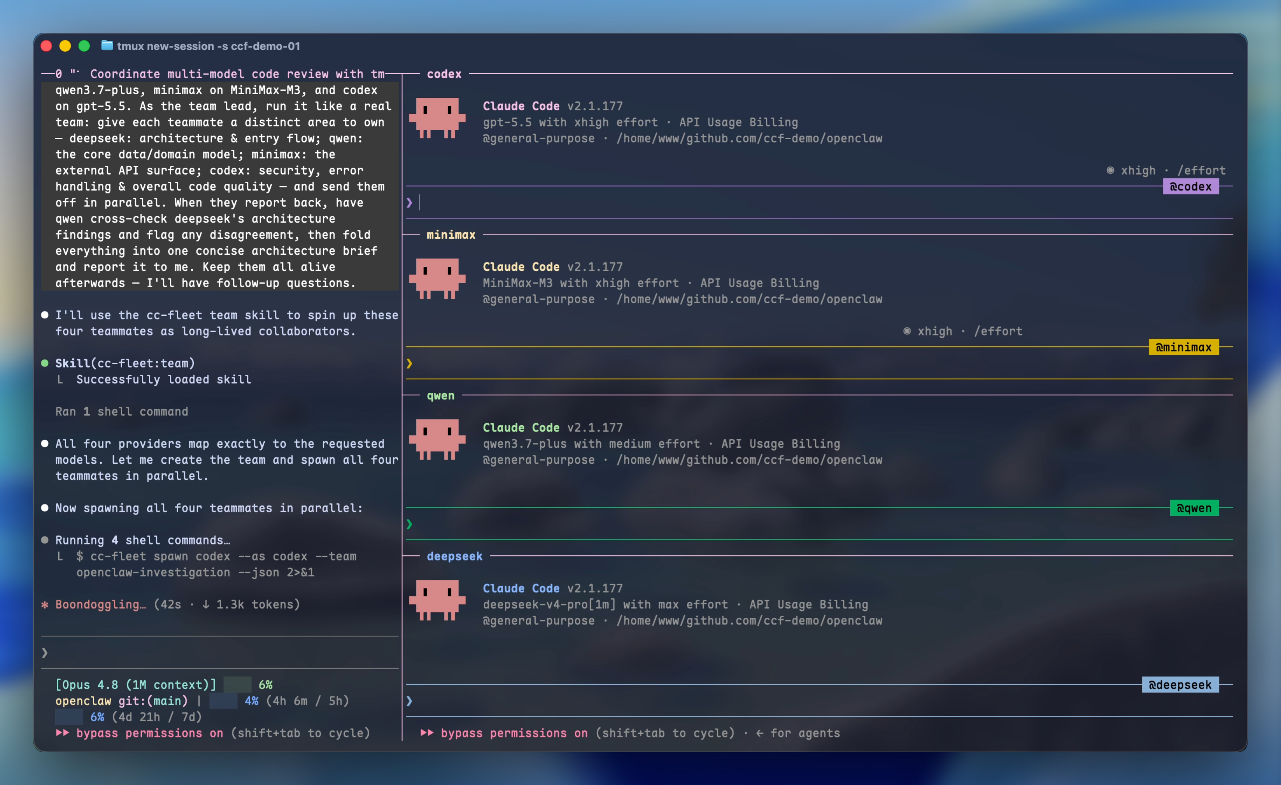Image resolution: width=1281 pixels, height=785 pixels.
Task: Click the blue prompt chevron in deepseek pane
Action: pos(409,701)
